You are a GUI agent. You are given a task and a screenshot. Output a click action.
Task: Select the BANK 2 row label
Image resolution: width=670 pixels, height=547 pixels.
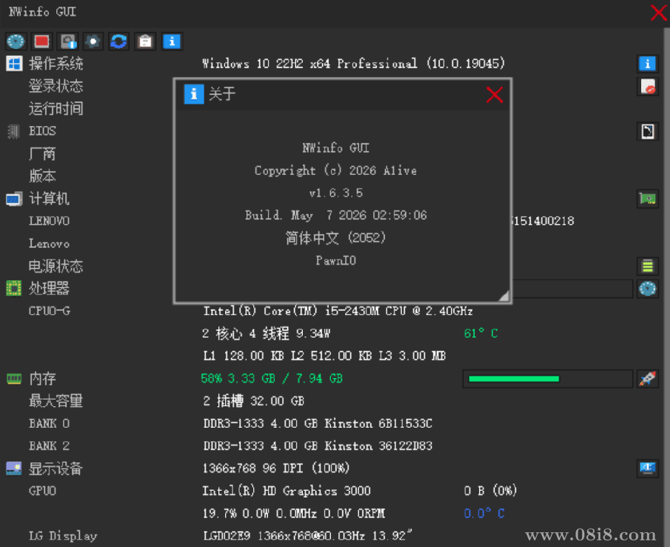[49, 446]
